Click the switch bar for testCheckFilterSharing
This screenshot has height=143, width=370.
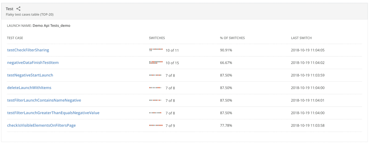[x=156, y=50]
